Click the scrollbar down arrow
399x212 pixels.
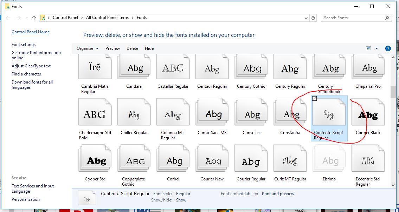pos(393,186)
